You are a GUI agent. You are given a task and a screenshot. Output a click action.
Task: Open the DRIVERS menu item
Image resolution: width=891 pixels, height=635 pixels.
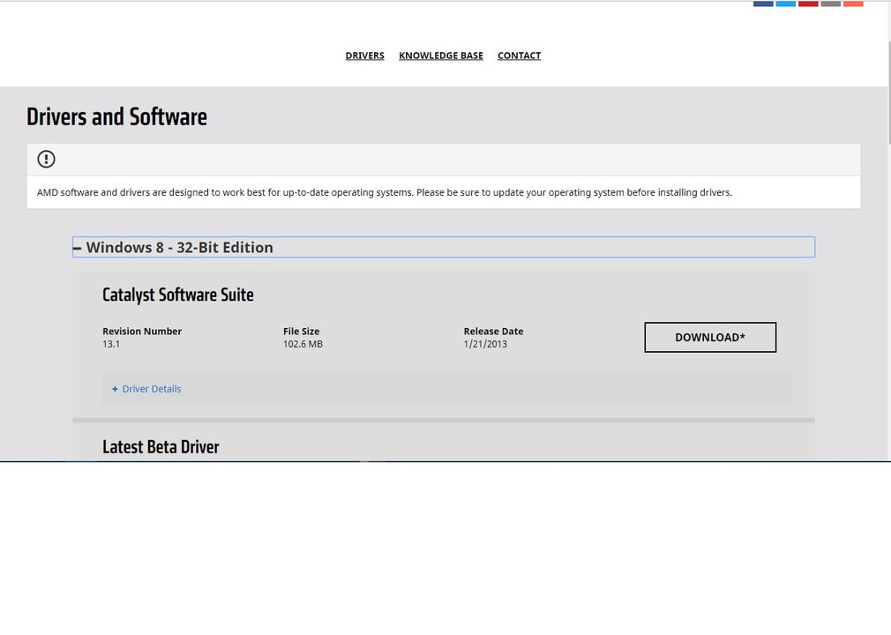[x=364, y=56]
